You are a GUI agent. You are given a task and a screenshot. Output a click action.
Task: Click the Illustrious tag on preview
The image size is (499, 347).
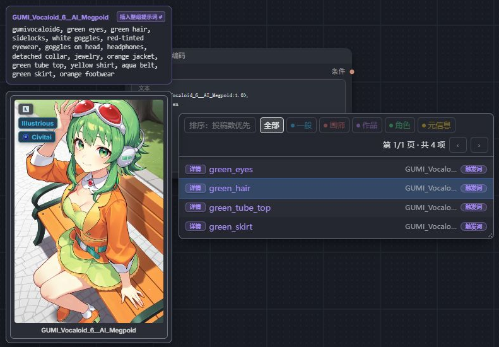click(x=38, y=123)
